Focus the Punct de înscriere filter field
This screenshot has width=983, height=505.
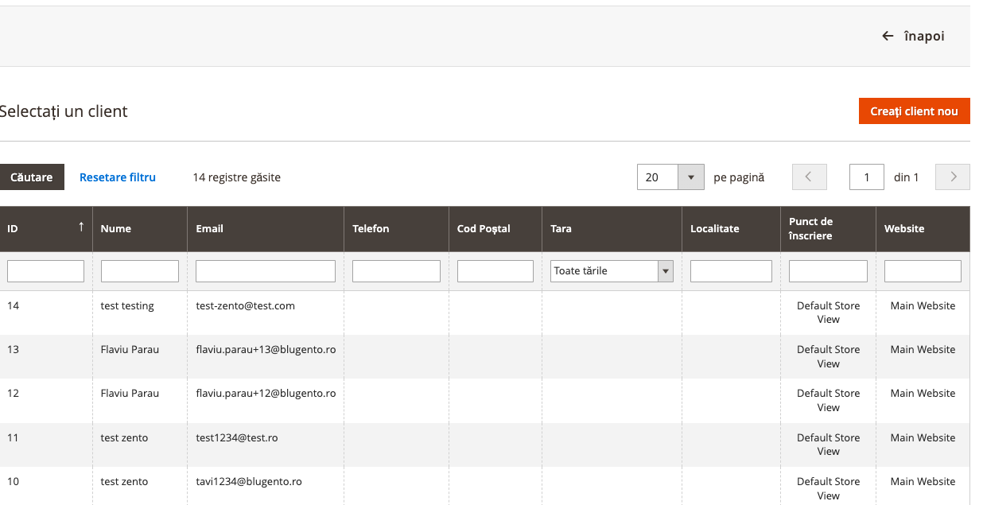[x=828, y=271]
